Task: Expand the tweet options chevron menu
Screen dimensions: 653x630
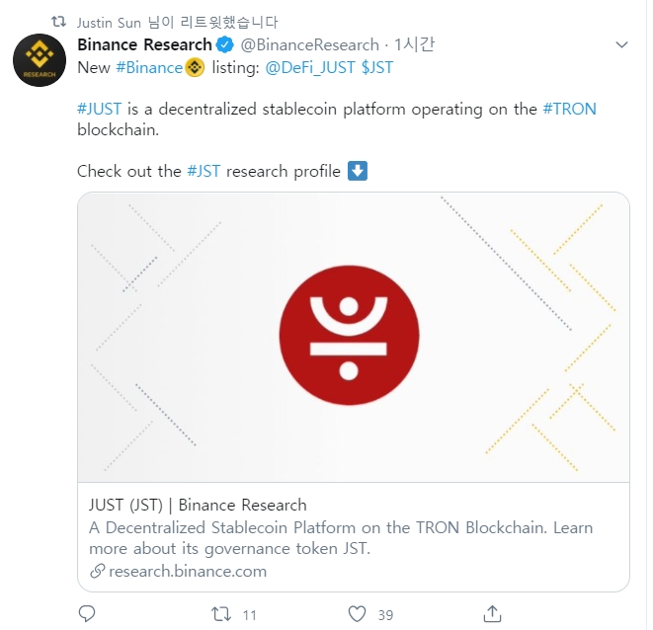Action: [621, 44]
